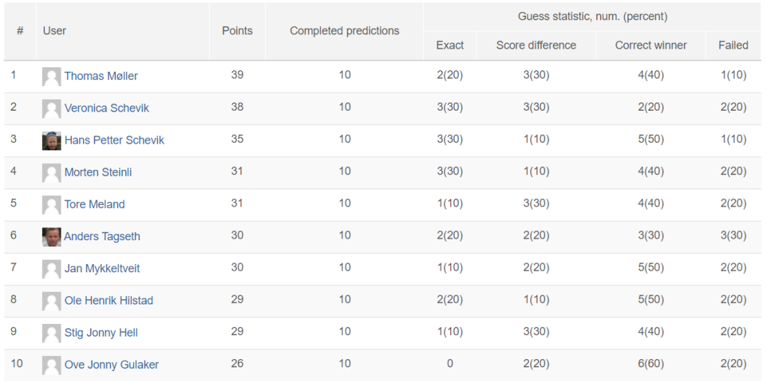Viewport: 767px width, 383px height.
Task: Open Thomas Møller's profile link
Action: (x=101, y=76)
